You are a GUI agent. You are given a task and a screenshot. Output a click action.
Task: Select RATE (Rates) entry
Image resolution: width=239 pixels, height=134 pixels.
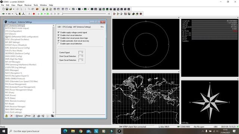(10, 98)
